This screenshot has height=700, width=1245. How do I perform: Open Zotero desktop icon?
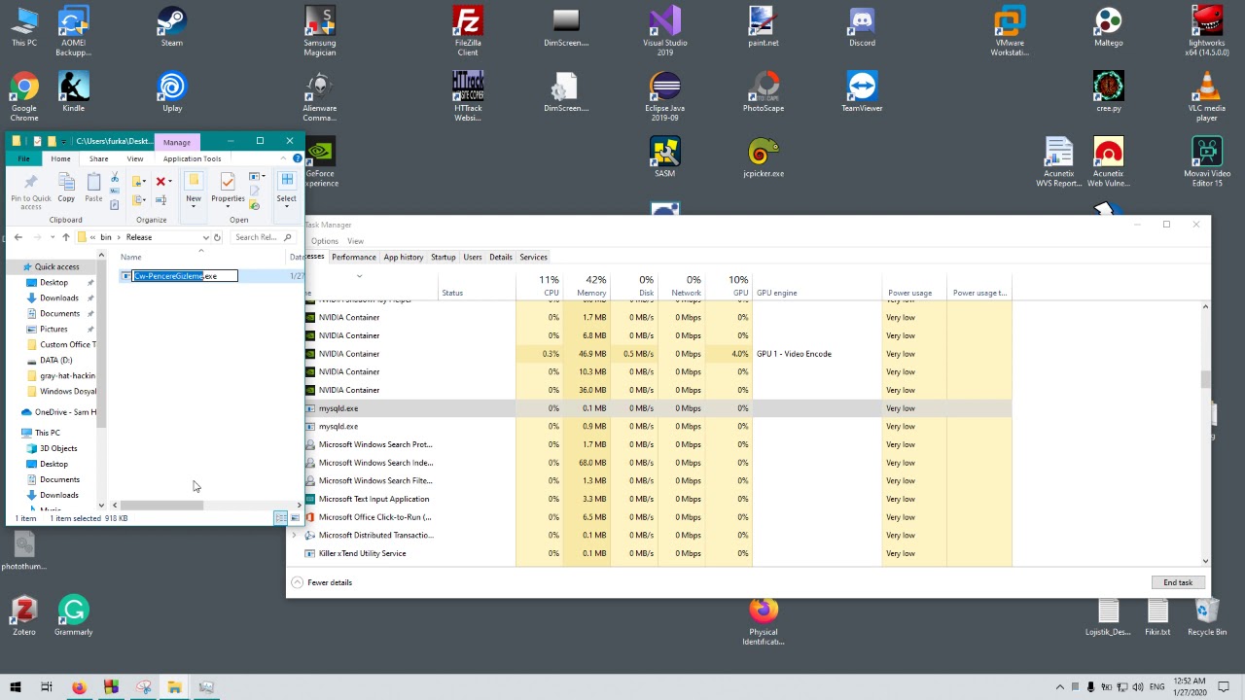tap(24, 616)
